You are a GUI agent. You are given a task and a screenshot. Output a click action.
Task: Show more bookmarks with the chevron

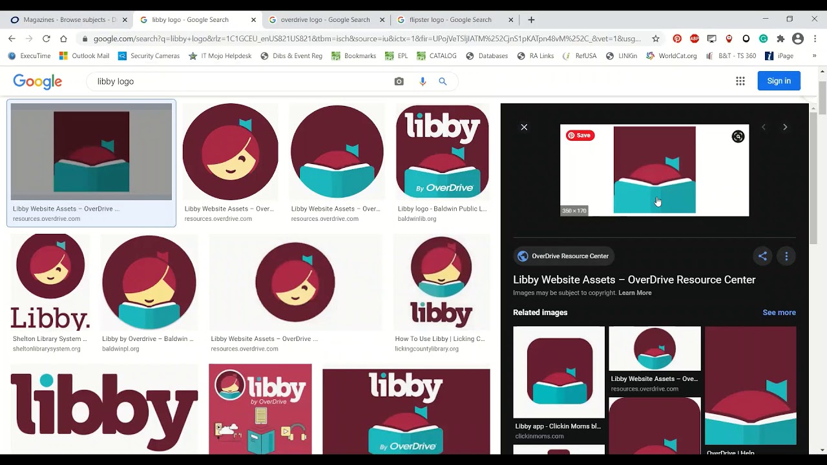pos(814,56)
